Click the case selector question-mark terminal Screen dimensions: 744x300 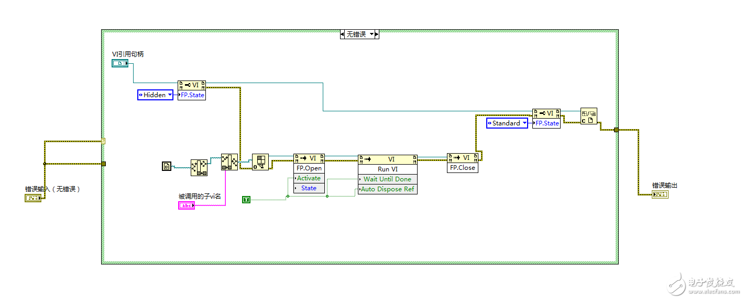[x=103, y=141]
